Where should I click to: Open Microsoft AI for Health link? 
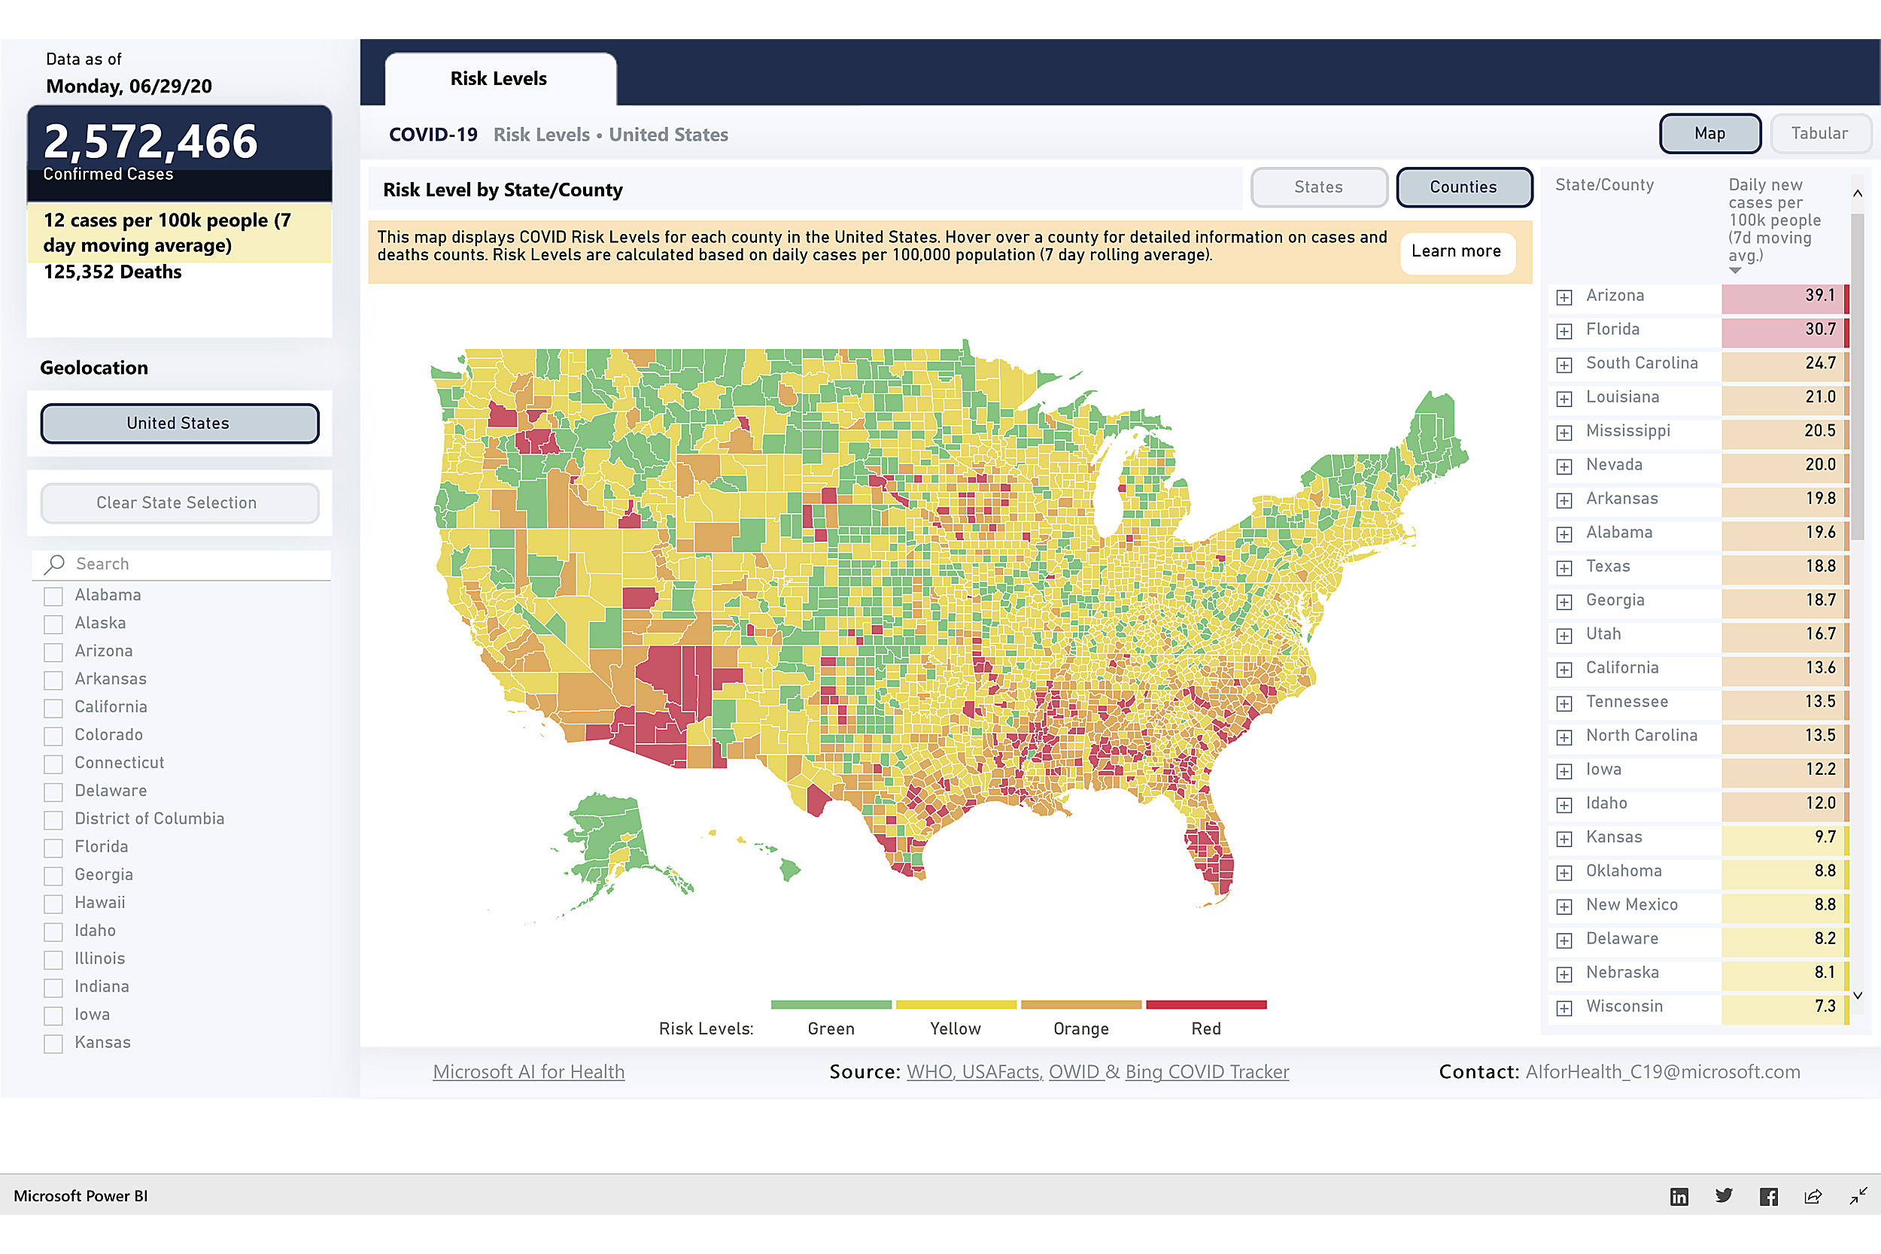pyautogui.click(x=529, y=1072)
